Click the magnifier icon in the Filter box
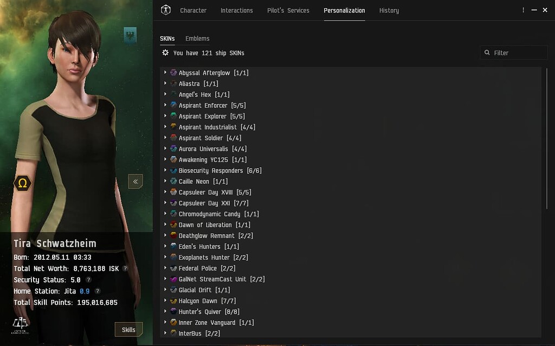555x346 pixels. (487, 53)
